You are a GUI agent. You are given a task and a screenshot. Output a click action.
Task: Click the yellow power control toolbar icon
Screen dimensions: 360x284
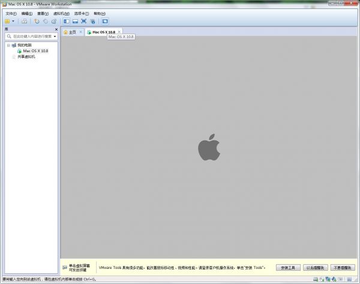pyautogui.click(x=7, y=22)
